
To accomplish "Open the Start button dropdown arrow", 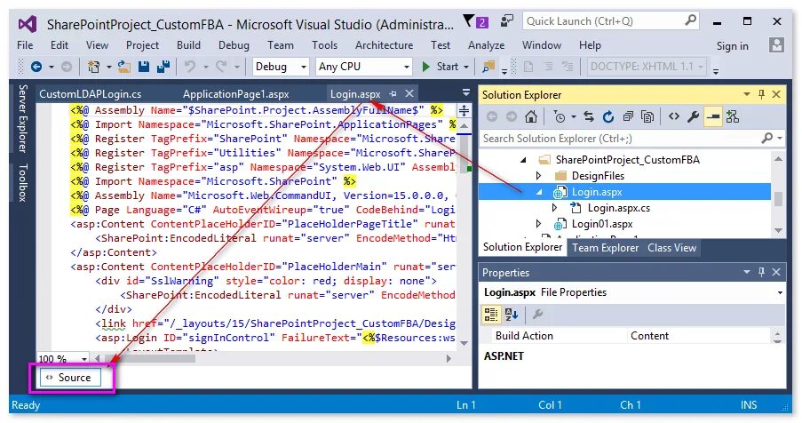I will click(466, 67).
